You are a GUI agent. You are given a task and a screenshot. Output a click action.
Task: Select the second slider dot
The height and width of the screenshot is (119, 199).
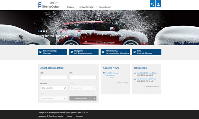(41, 31)
